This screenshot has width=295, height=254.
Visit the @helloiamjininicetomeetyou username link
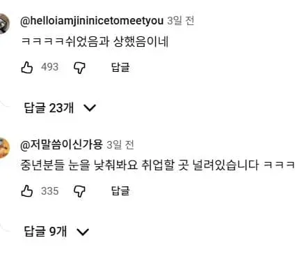pyautogui.click(x=92, y=21)
